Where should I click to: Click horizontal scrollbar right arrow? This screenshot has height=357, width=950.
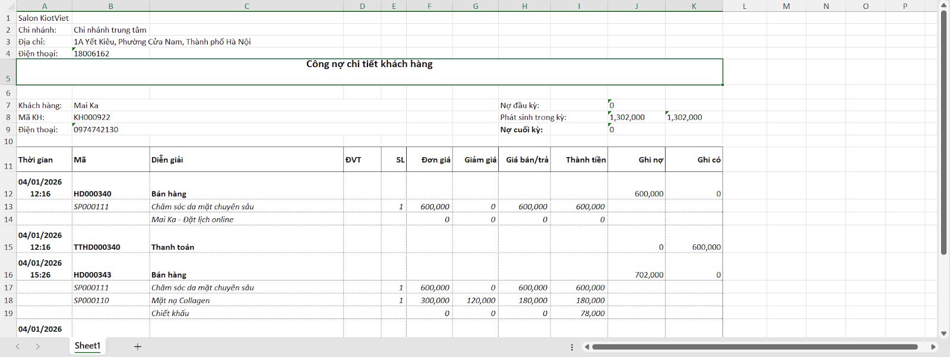pos(933,347)
